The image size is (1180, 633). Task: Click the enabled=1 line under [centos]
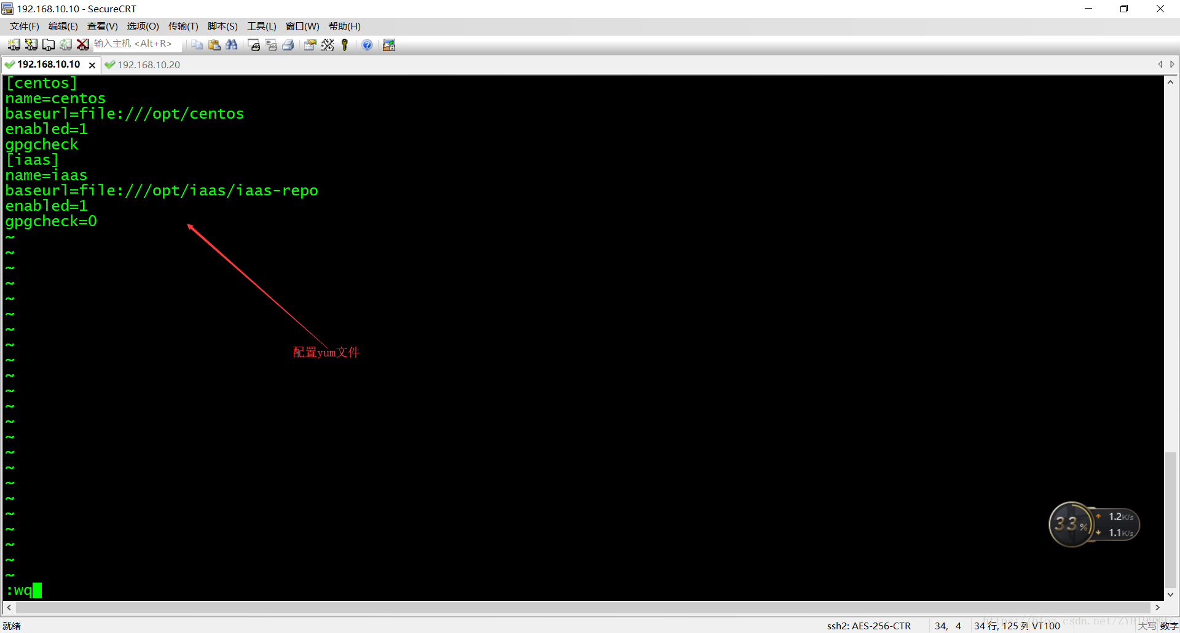[x=46, y=129]
